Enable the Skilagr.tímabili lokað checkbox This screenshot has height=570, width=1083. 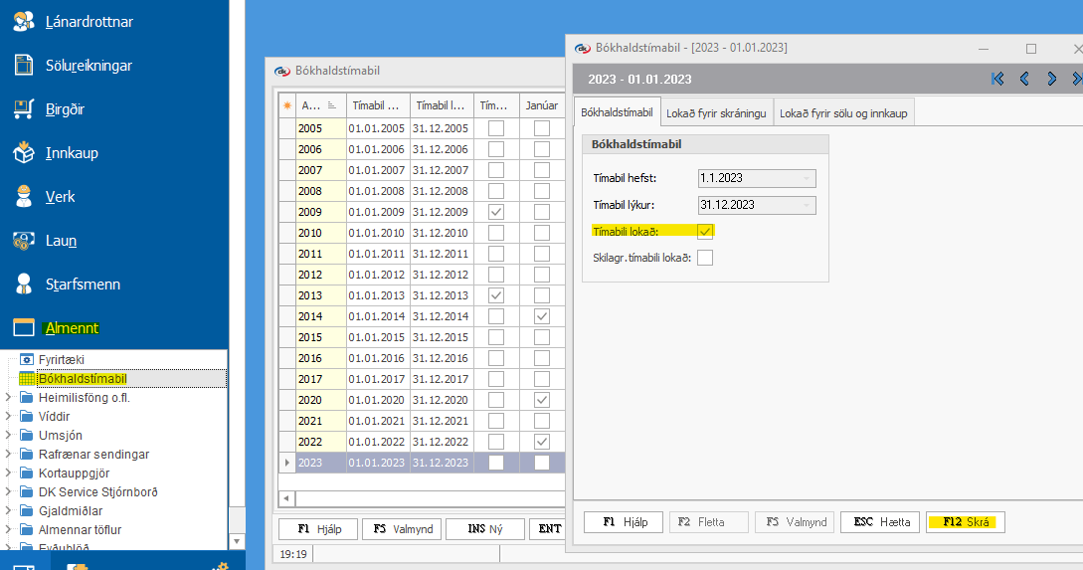tap(705, 259)
